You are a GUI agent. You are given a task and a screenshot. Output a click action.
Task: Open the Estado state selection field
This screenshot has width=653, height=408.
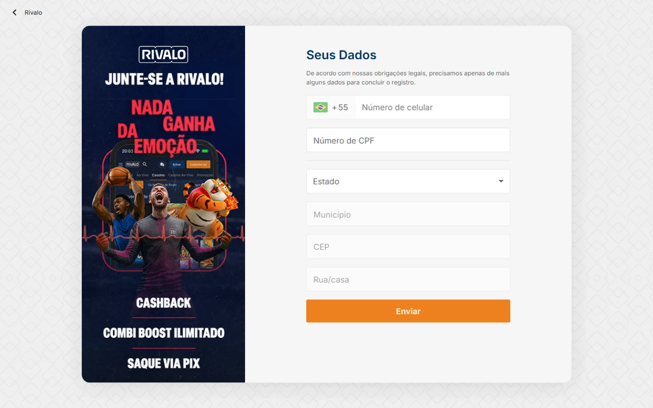(x=408, y=181)
